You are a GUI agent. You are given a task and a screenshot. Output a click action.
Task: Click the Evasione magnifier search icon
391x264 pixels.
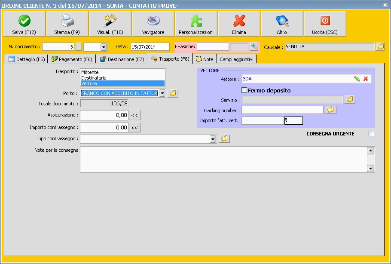(254, 46)
